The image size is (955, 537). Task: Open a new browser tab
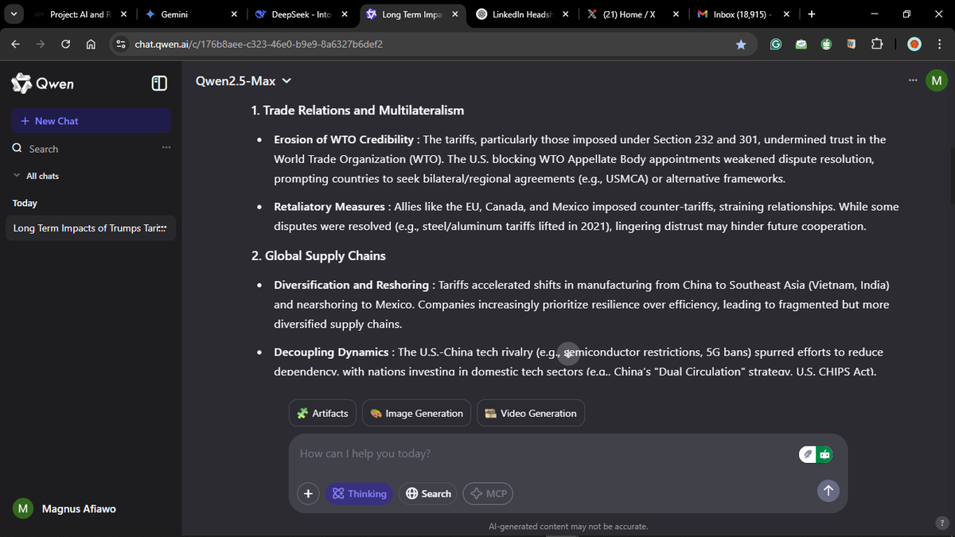tap(811, 14)
